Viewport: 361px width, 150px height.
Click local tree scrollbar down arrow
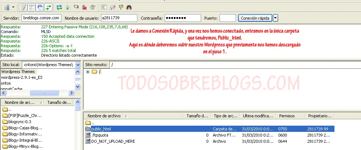78,87
